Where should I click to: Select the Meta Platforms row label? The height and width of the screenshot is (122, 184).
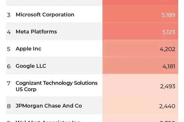[36, 32]
